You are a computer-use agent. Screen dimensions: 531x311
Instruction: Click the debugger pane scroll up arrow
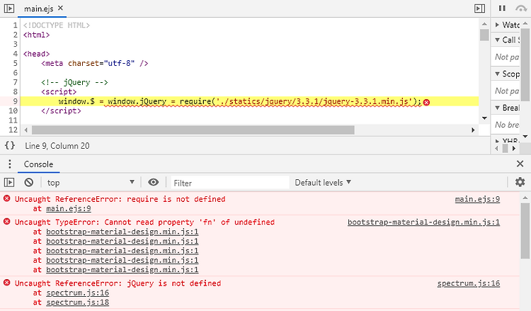pyautogui.click(x=525, y=23)
